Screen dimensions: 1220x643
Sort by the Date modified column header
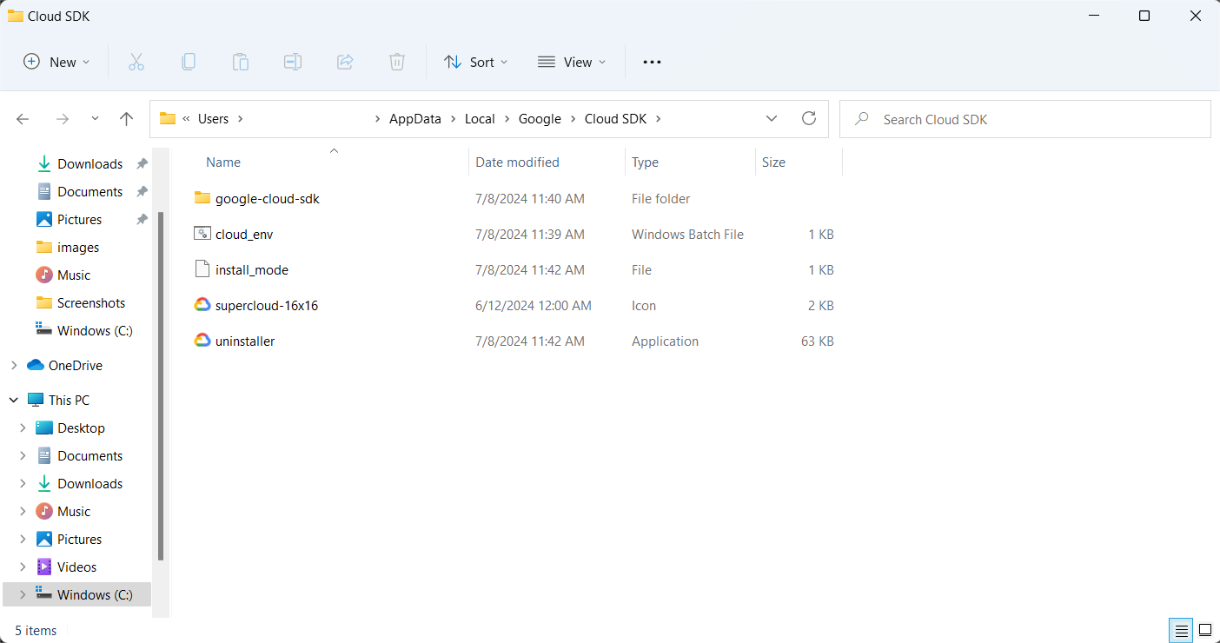[517, 162]
